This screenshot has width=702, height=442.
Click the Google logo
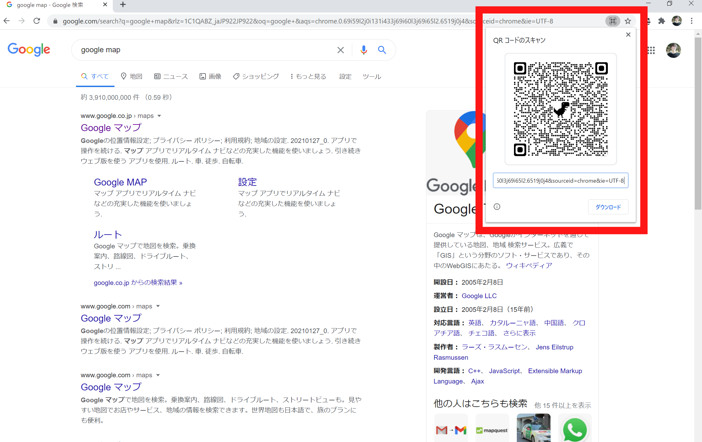coord(29,49)
